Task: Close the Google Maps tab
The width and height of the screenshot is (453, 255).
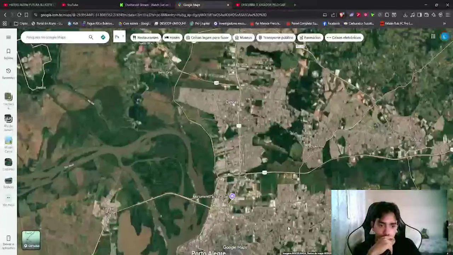Action: [x=228, y=5]
